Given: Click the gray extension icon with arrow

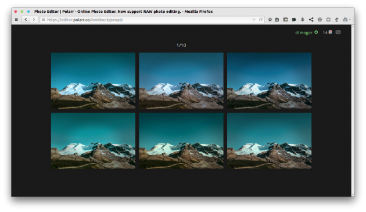Looking at the screenshot, I should [x=345, y=20].
